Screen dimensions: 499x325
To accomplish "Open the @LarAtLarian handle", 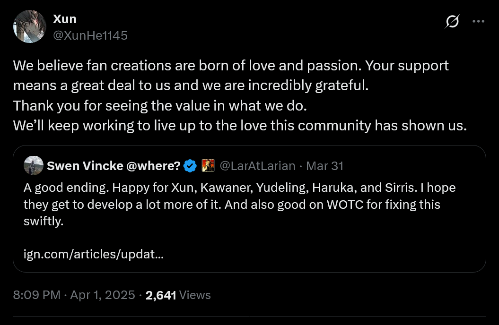I will tap(257, 166).
